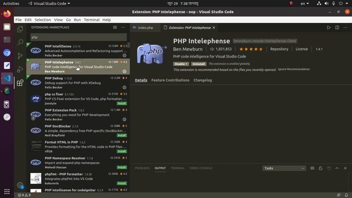Open the Manage gear in the activity bar
352x198 pixels.
point(20,185)
